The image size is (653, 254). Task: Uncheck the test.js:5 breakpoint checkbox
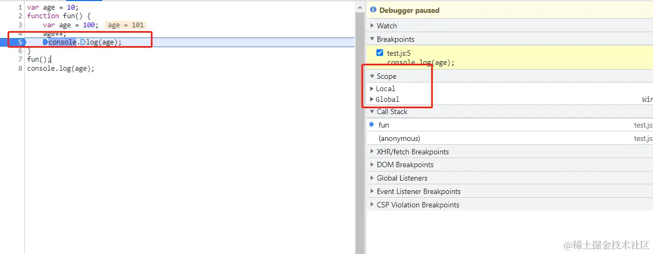point(380,53)
